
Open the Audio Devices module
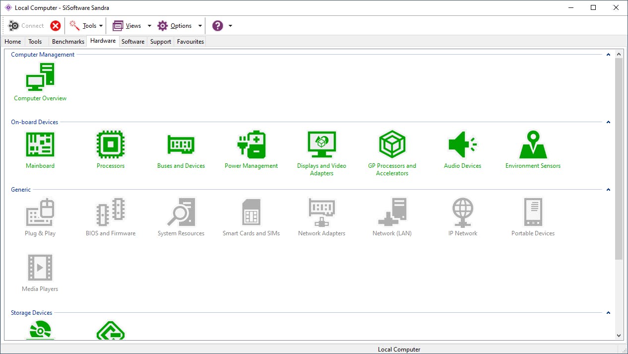(462, 144)
